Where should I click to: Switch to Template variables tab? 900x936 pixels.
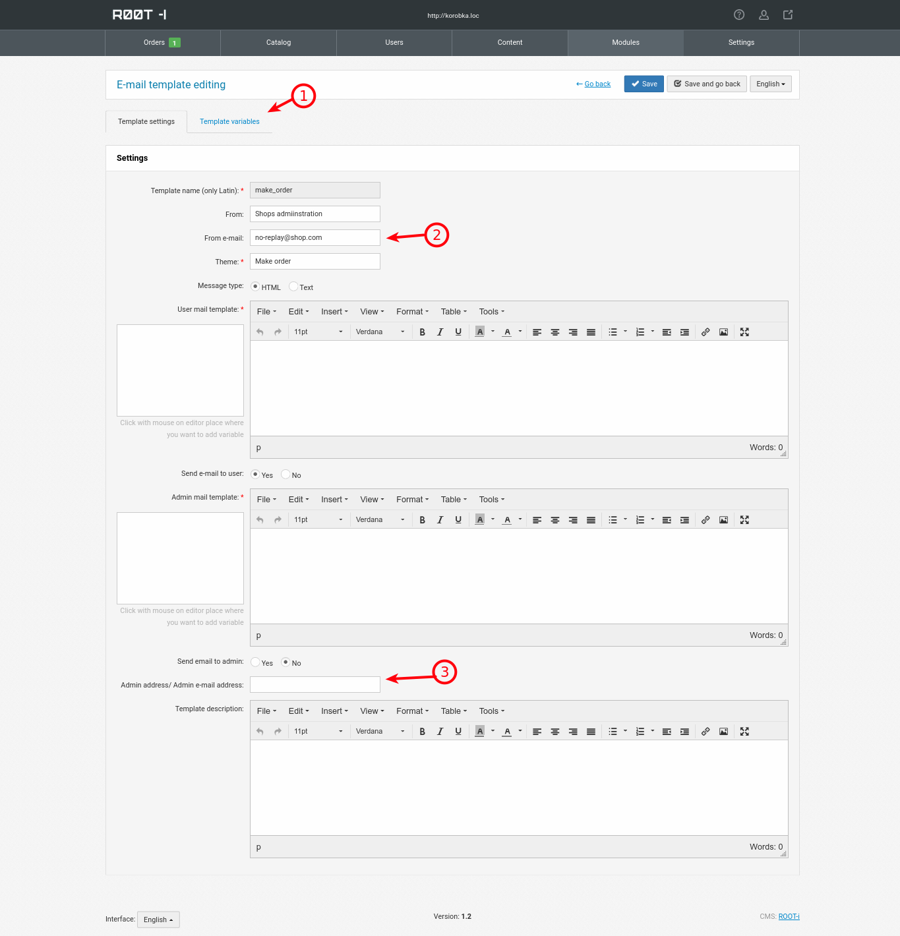pyautogui.click(x=229, y=121)
